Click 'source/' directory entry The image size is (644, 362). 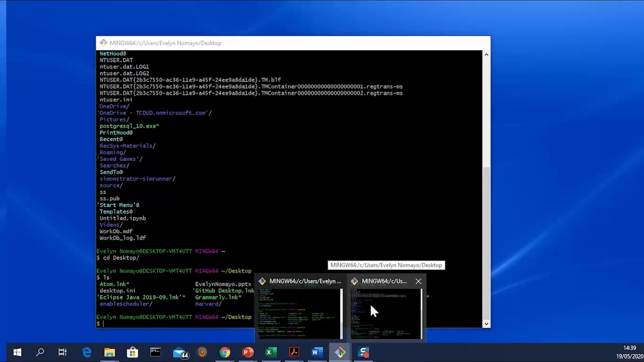[111, 186]
